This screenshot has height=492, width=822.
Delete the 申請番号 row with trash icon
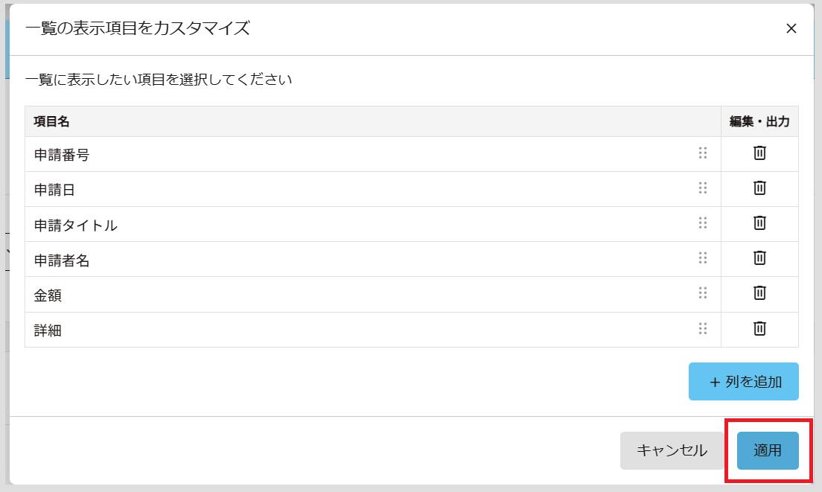coord(759,153)
